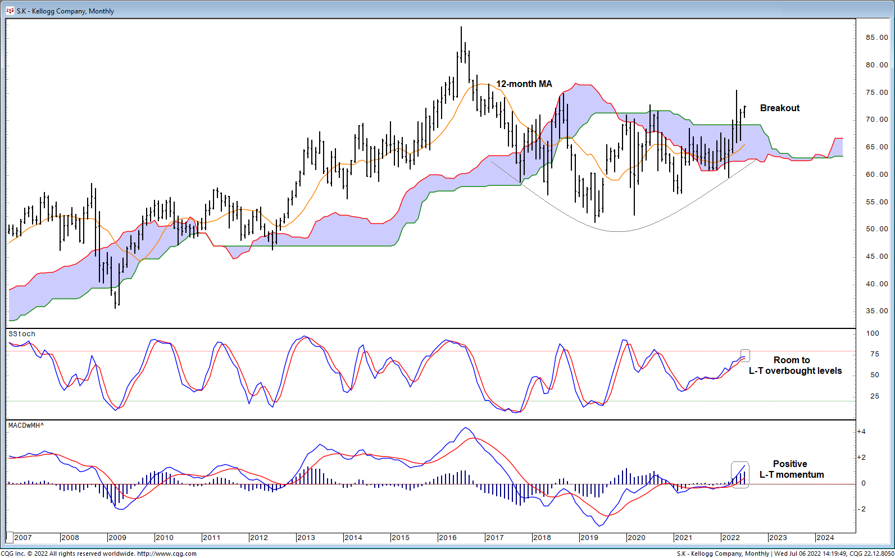Click the 2019 year label on time axis
Viewport: 895px width, 558px height.
click(589, 538)
